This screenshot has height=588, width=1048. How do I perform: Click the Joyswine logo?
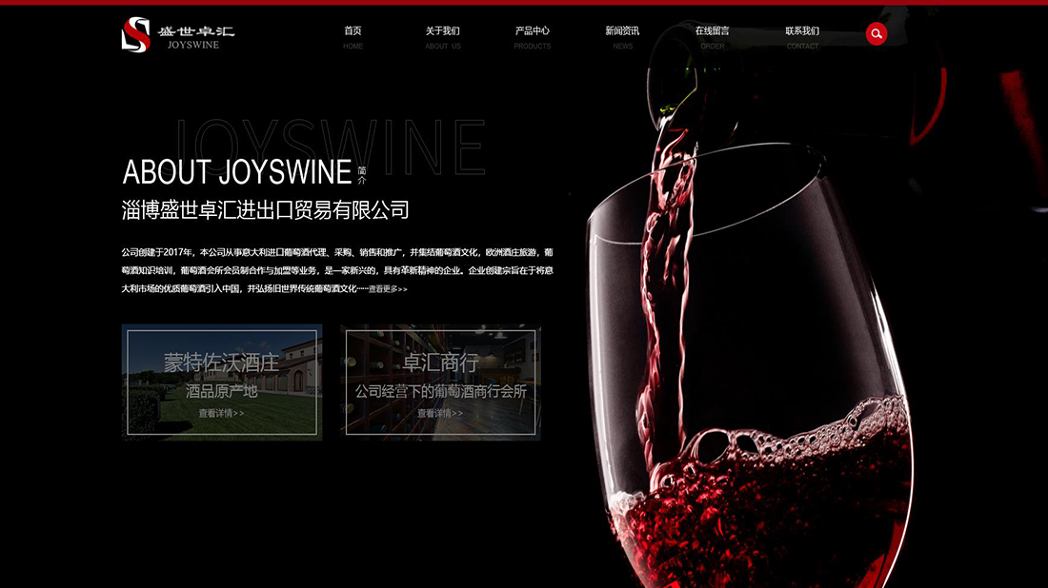pos(178,34)
